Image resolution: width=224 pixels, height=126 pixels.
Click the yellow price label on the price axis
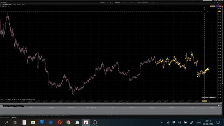[x=219, y=11]
